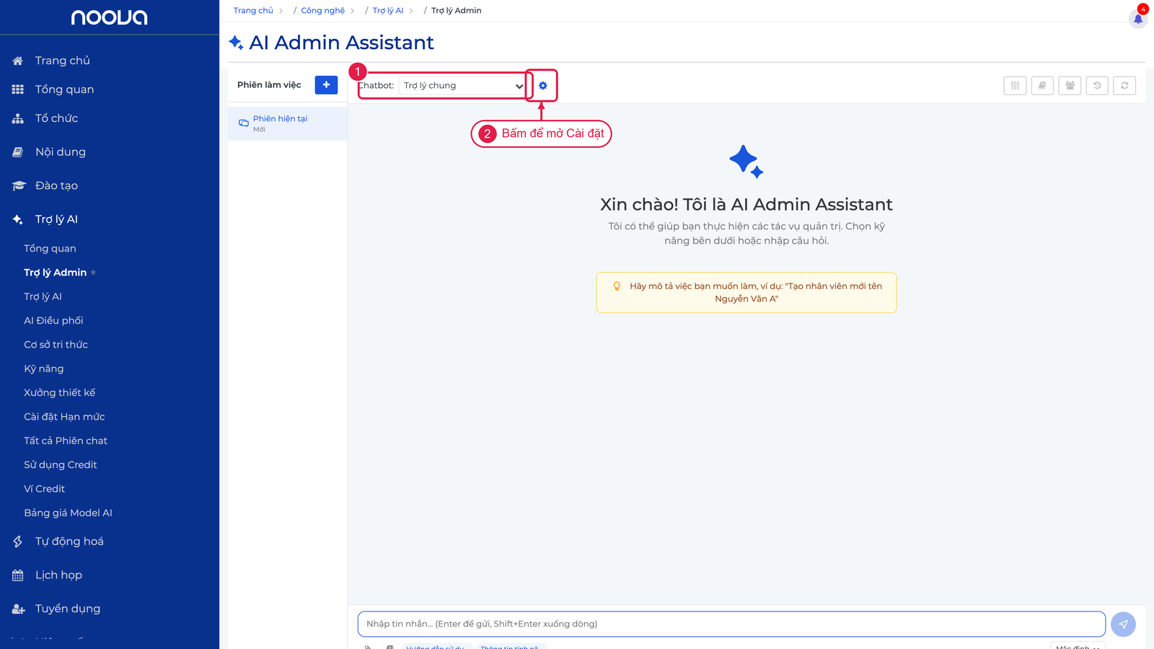Open Cơ sở tri thức menu item
Viewport: 1154px width, 649px height.
pyautogui.click(x=56, y=345)
